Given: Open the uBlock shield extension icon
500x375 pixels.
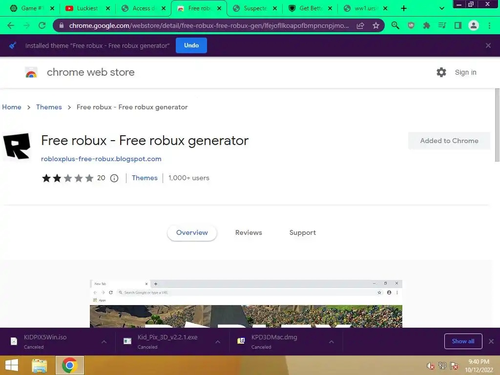Looking at the screenshot, I should coord(411,25).
